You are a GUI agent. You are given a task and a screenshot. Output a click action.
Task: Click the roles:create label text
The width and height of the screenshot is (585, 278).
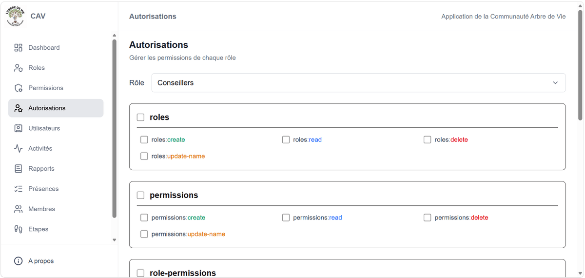(x=168, y=139)
